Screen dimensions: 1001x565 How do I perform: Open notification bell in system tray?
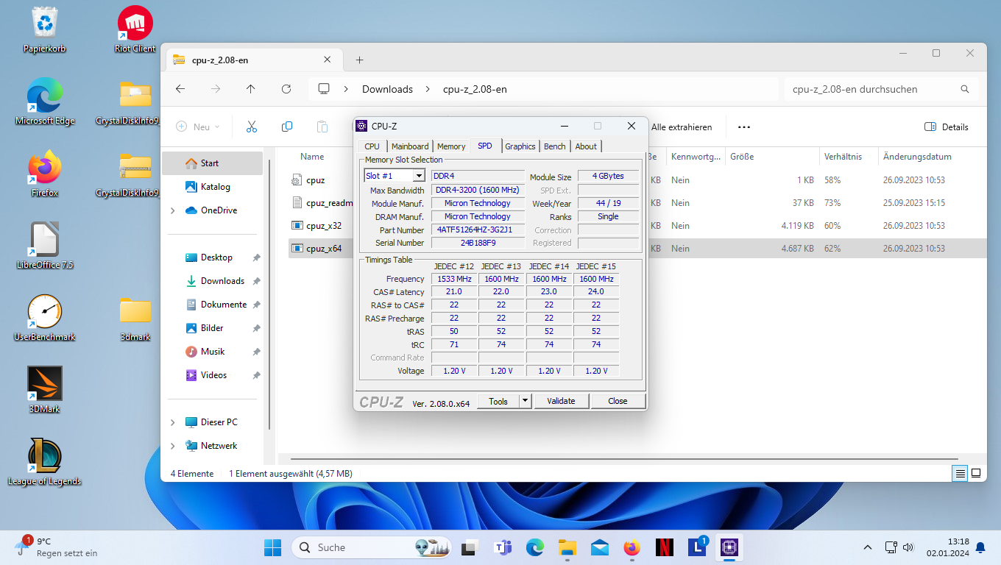pos(980,547)
